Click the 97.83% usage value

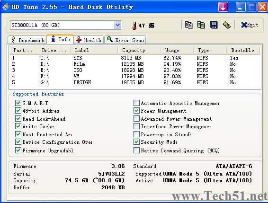tap(172, 76)
